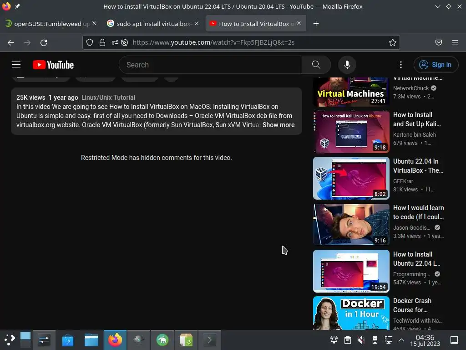
Task: Click the title 'Ubuntu 22.04 In VirtualBox'
Action: [x=418, y=166]
